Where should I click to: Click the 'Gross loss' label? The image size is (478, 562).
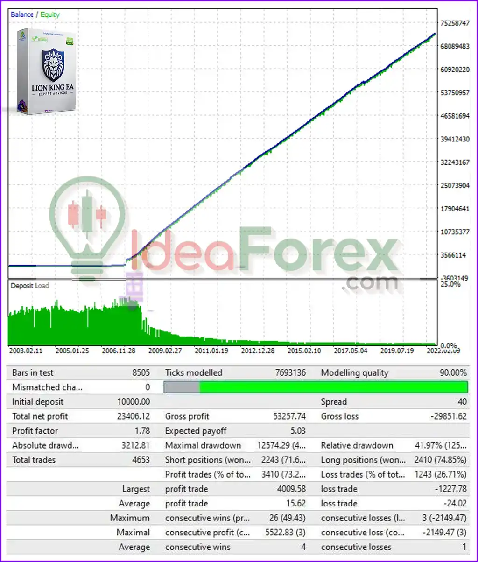[340, 416]
